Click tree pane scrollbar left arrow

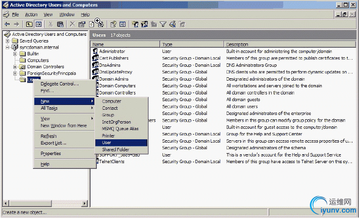(6, 203)
